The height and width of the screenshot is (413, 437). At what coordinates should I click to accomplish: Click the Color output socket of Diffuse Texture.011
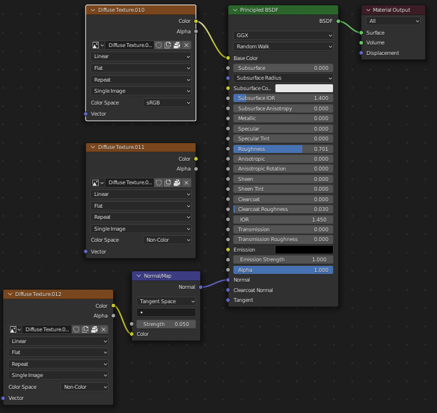pyautogui.click(x=196, y=159)
